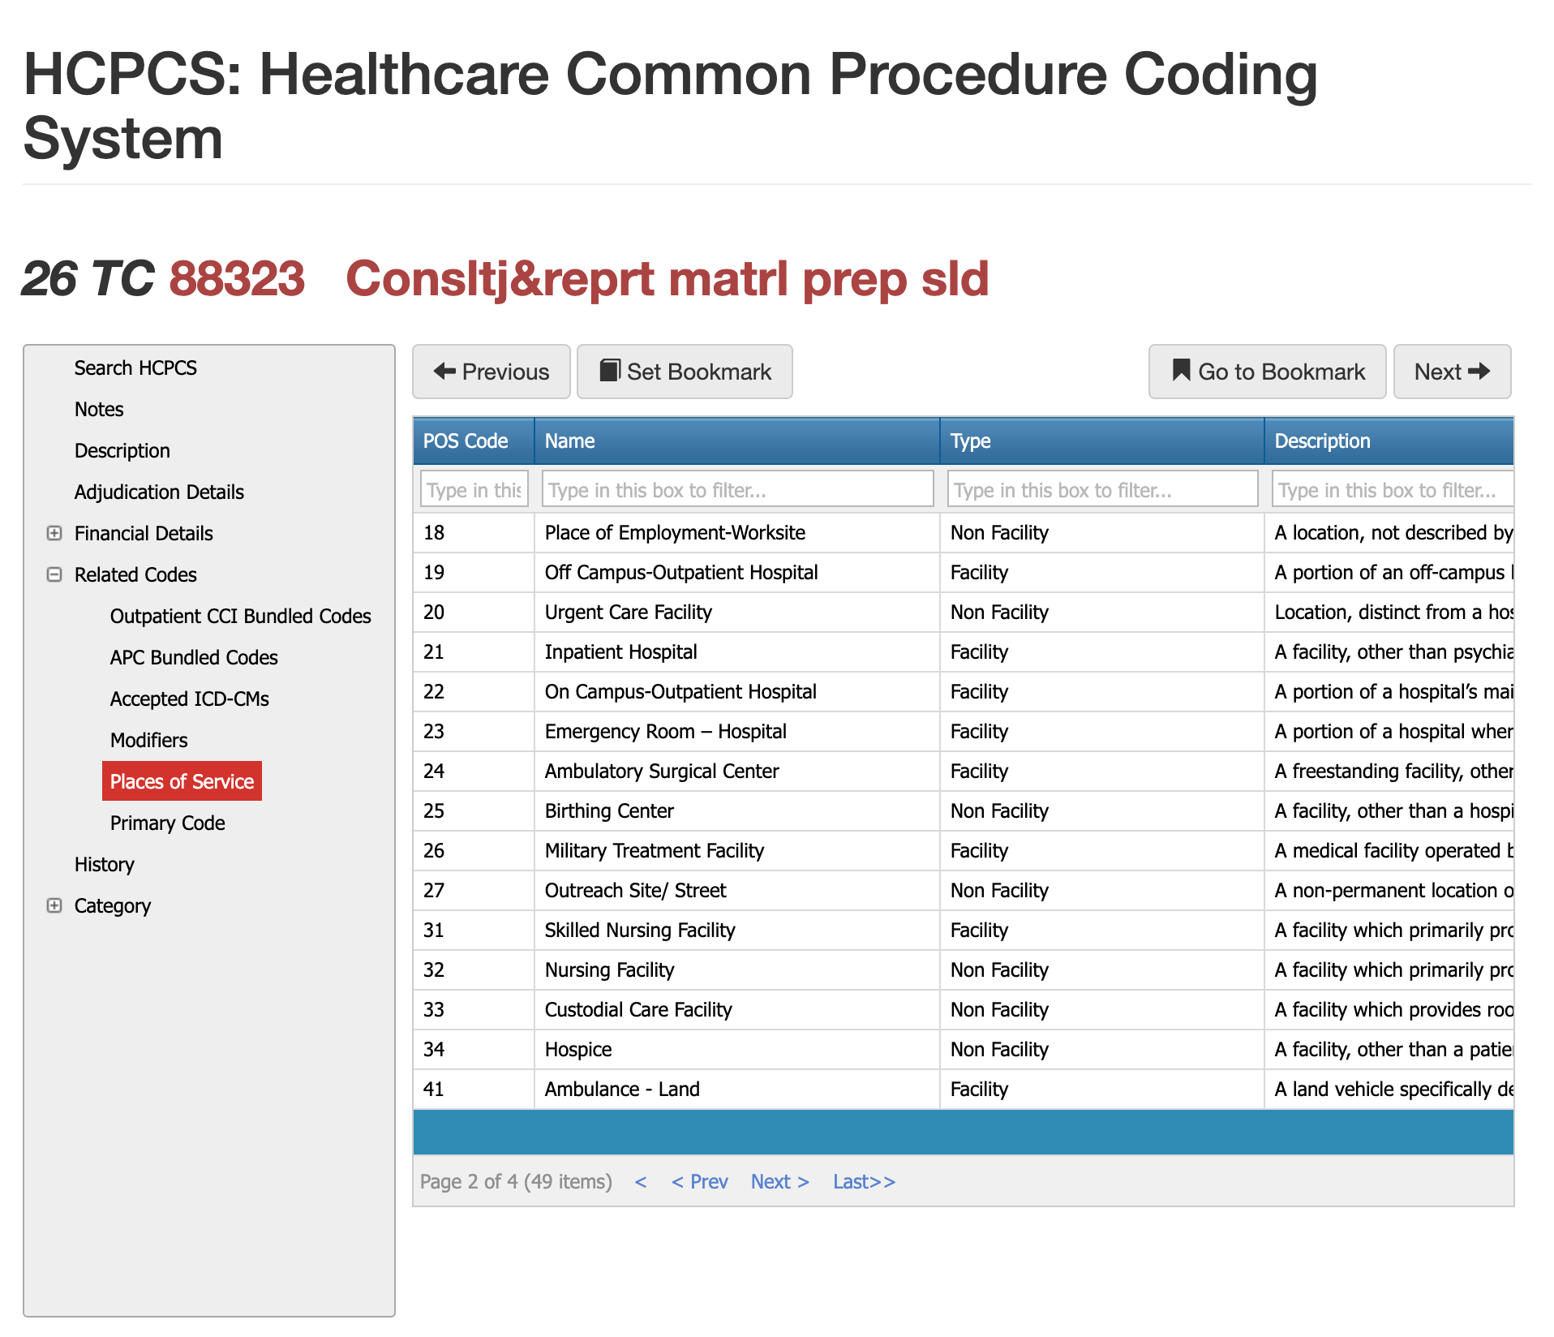
Task: Select the Ambulatory Surgical Center row
Action: click(x=661, y=771)
